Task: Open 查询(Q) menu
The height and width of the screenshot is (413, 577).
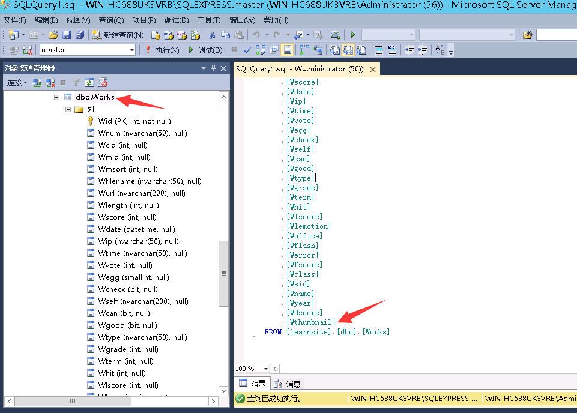Action: [x=111, y=20]
